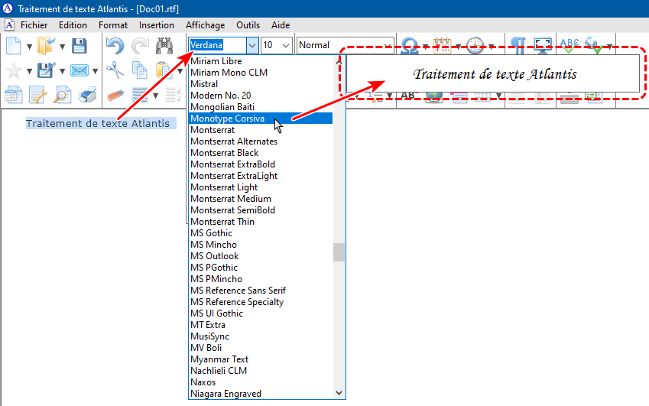Expand the arrow beside the Omega symbol icon

coord(426,47)
